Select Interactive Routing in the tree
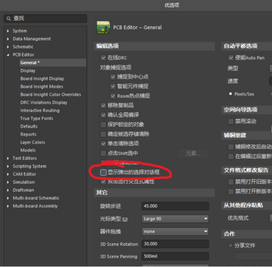The image size is (272, 267). [x=40, y=111]
